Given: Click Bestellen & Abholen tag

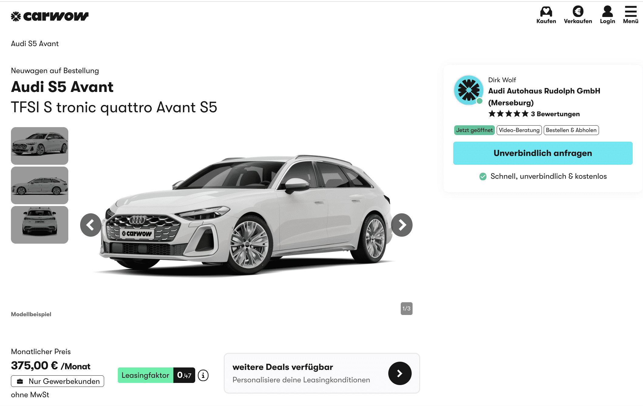Looking at the screenshot, I should coord(571,130).
